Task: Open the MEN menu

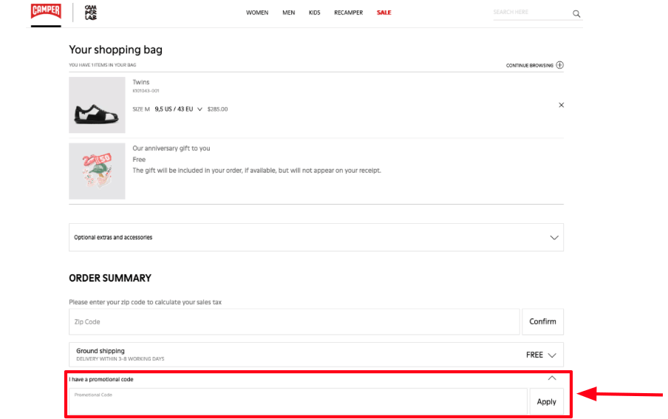Action: [288, 13]
